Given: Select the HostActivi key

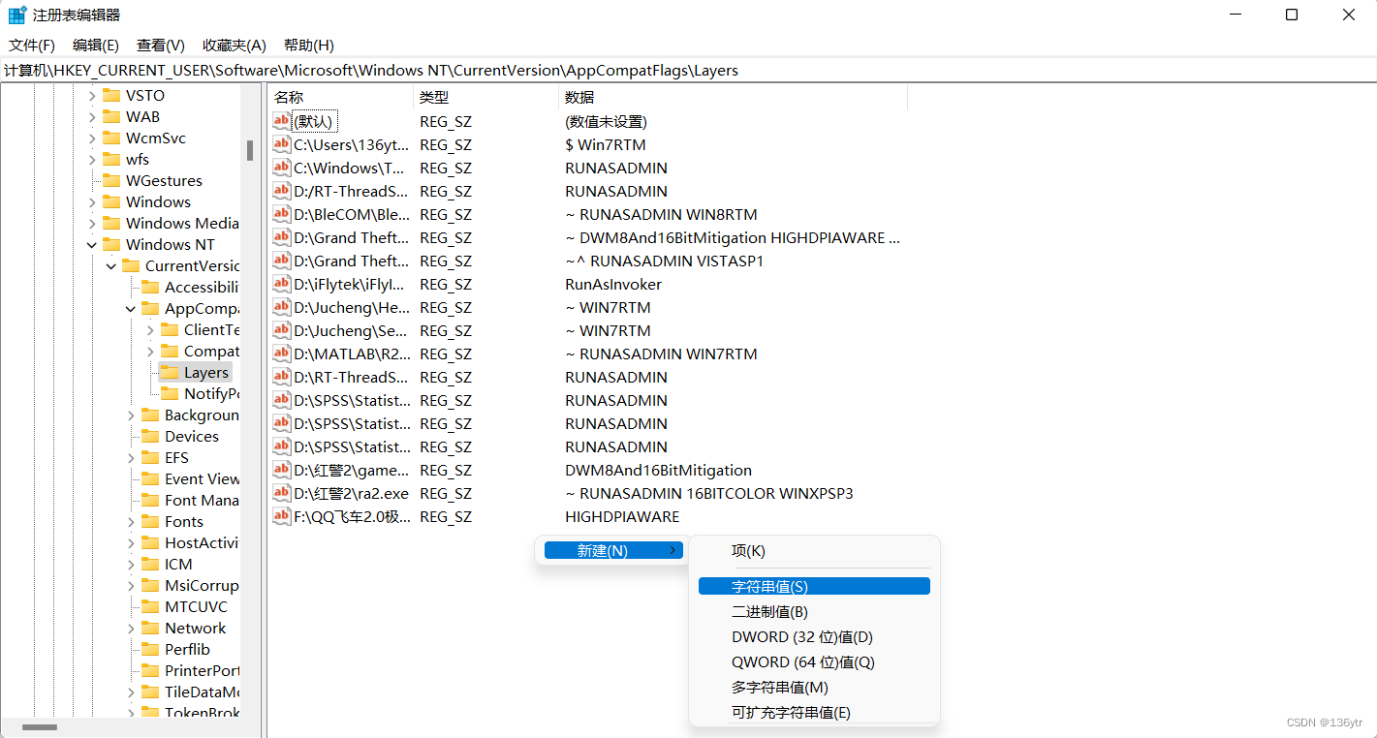Looking at the screenshot, I should [x=202, y=542].
